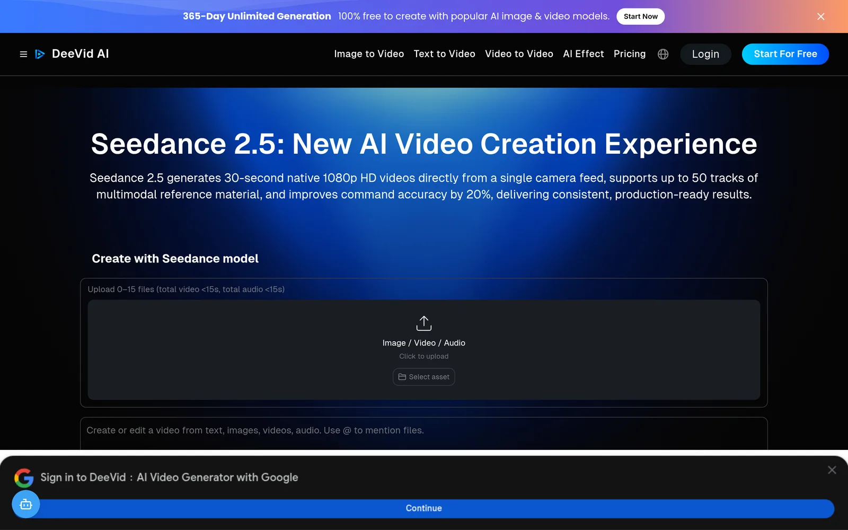
Task: Open Image to Video page
Action: 369,54
